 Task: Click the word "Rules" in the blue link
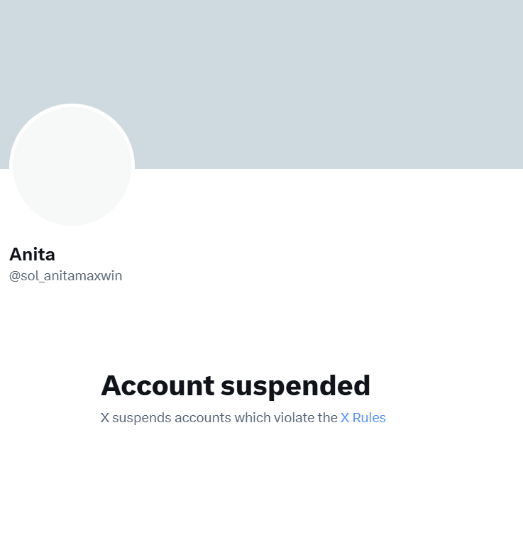369,418
